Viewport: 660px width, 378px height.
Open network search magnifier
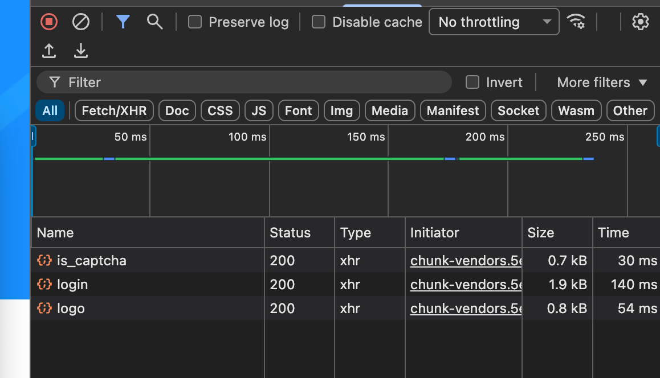154,22
